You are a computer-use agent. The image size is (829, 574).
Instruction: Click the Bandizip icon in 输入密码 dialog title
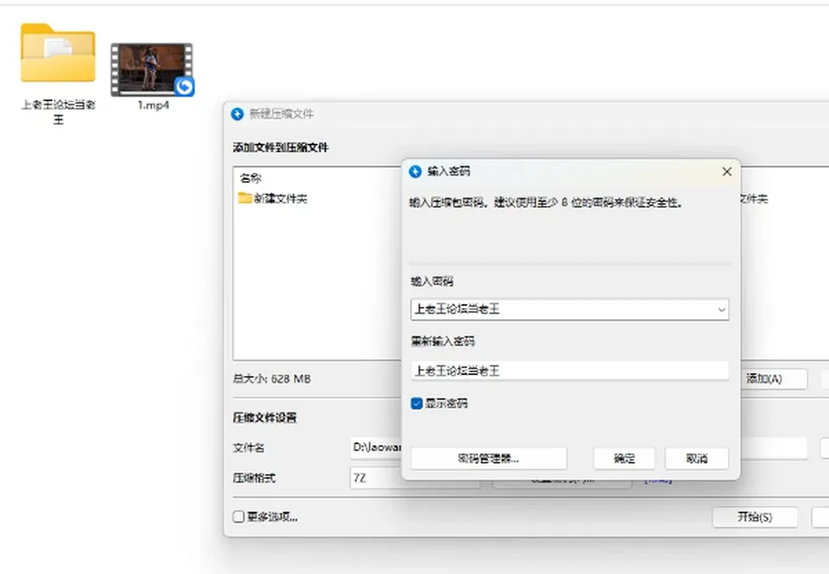pos(415,171)
